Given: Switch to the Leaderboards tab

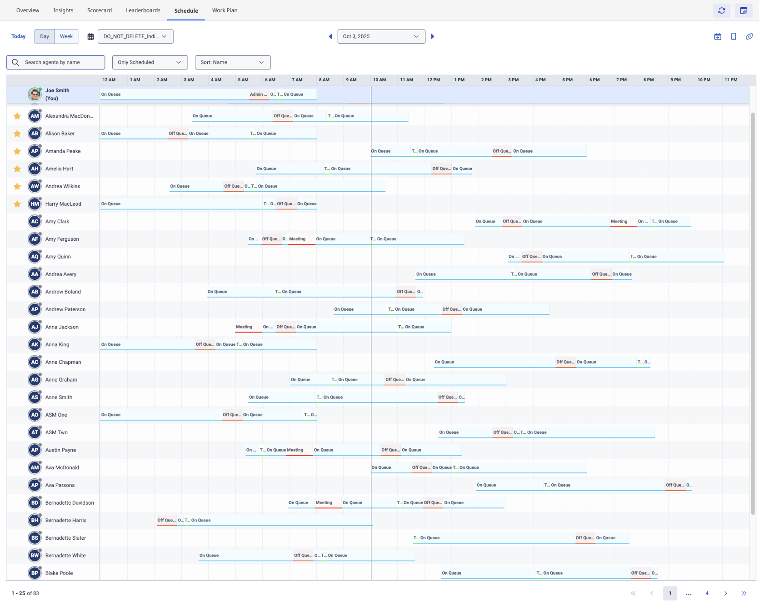Looking at the screenshot, I should tap(143, 10).
